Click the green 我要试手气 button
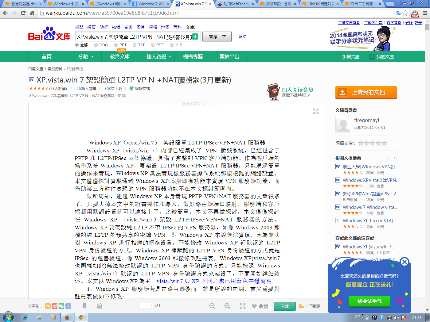 point(369,301)
